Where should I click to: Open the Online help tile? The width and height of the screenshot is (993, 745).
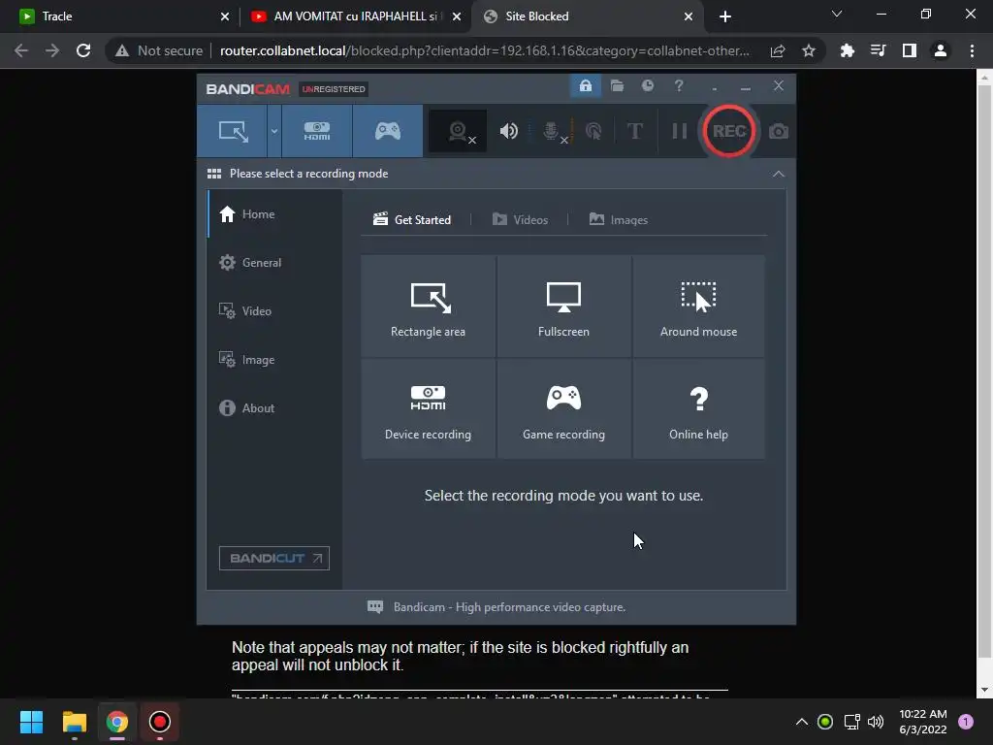coord(698,409)
